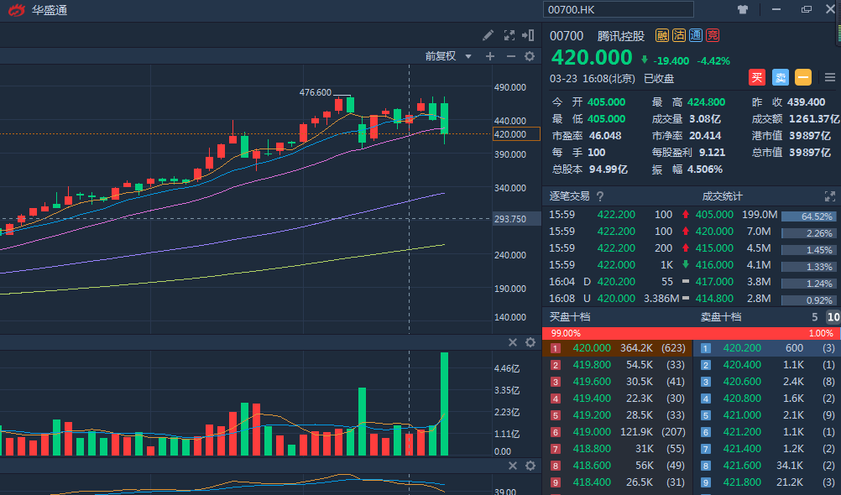Open the skin theme shirt icon
This screenshot has width=841, height=495.
743,10
